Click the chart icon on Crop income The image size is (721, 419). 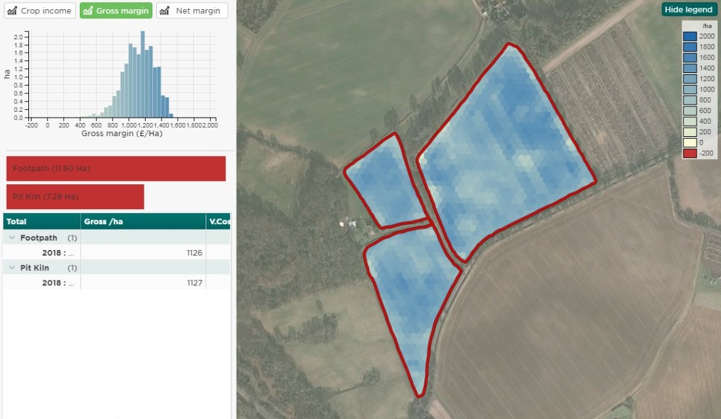12,11
